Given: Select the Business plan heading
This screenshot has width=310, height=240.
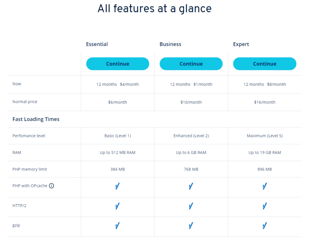Looking at the screenshot, I should click(x=170, y=44).
